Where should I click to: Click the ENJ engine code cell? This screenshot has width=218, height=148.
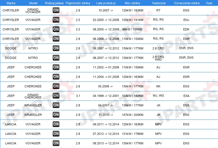pos(186,20)
